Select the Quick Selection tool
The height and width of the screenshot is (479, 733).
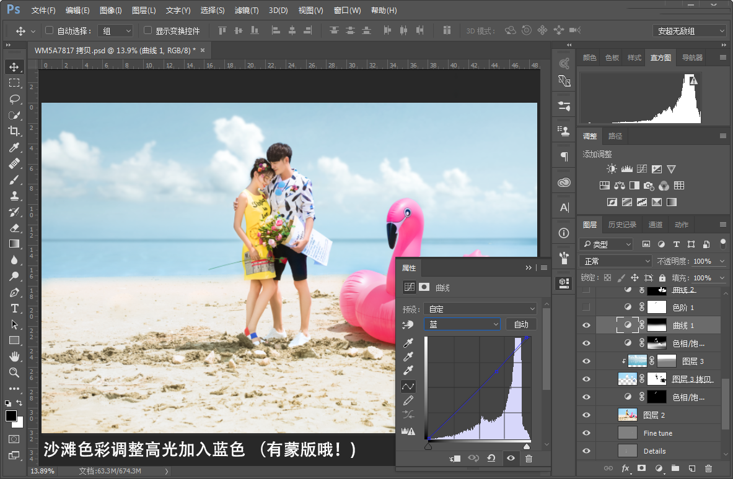14,115
